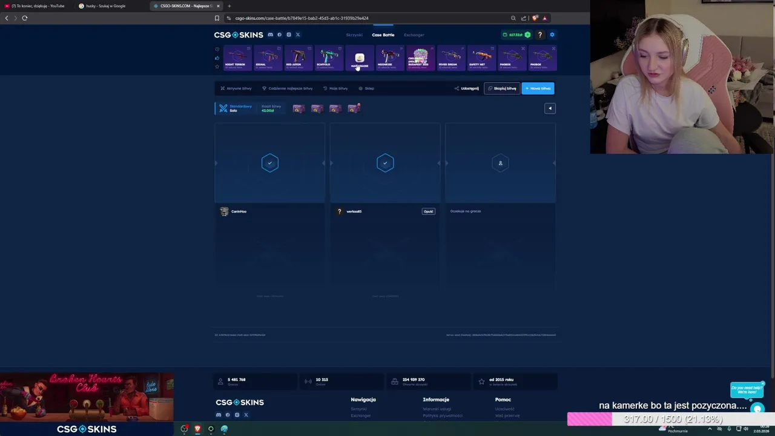Click the footer Nawigacja Skrzynki link
The height and width of the screenshot is (436, 775).
pos(358,409)
